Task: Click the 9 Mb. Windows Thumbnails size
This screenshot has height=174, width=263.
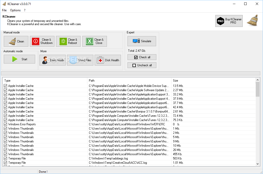Action: 176,141
